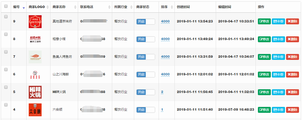
Task: Toggle 开启 status for 鱼美人烤鱼坊
Action: [146, 57]
